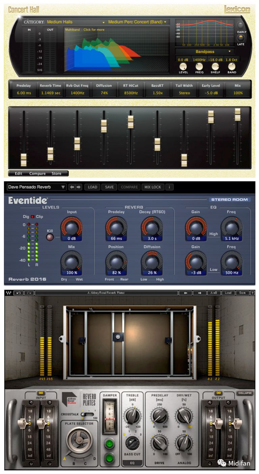This screenshot has width=259, height=474.
Task: Select the STEREO ROOM algorithm label
Action: click(x=229, y=199)
